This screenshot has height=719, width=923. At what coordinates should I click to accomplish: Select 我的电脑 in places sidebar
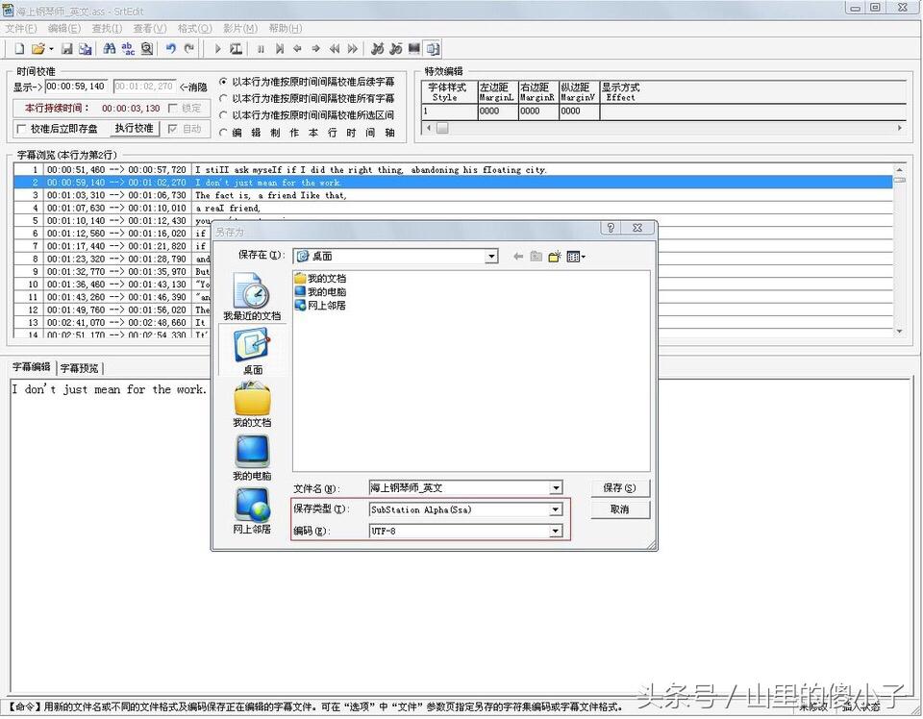[252, 458]
